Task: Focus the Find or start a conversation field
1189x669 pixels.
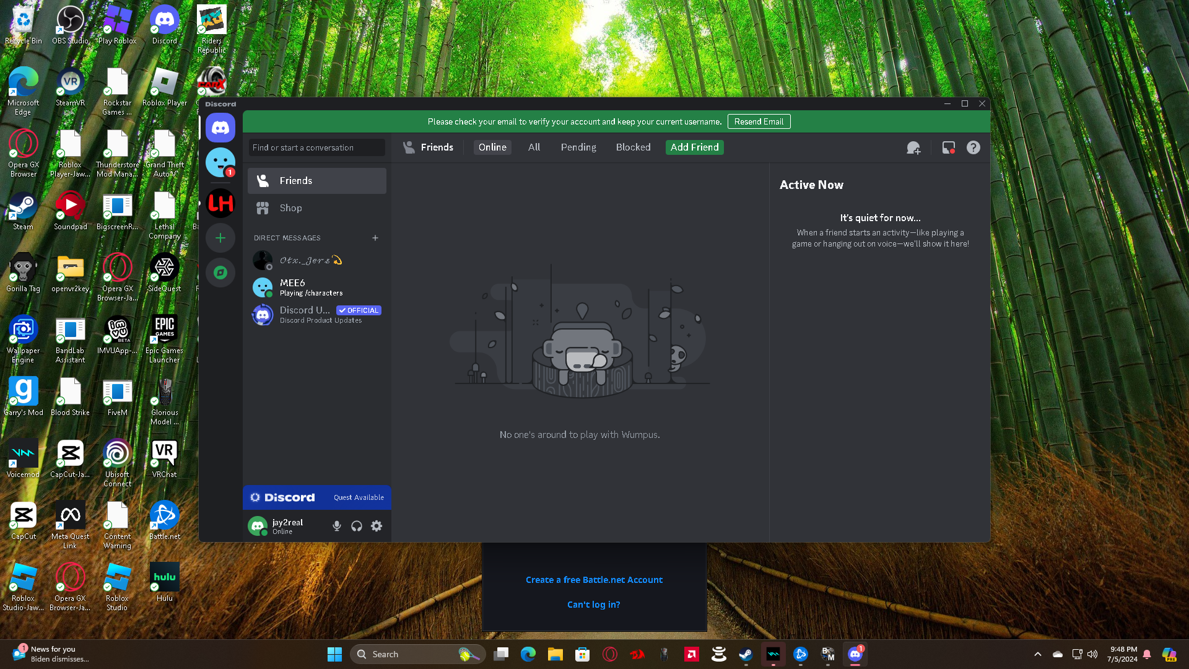Action: [x=317, y=147]
